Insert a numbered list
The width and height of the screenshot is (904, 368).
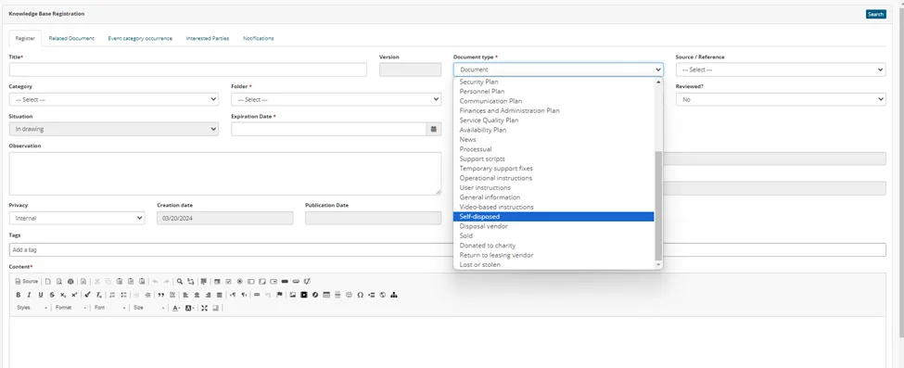[112, 295]
